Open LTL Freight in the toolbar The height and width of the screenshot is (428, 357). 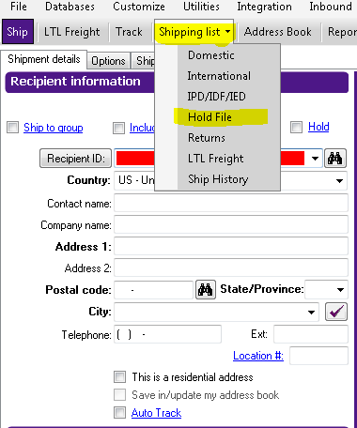click(72, 32)
